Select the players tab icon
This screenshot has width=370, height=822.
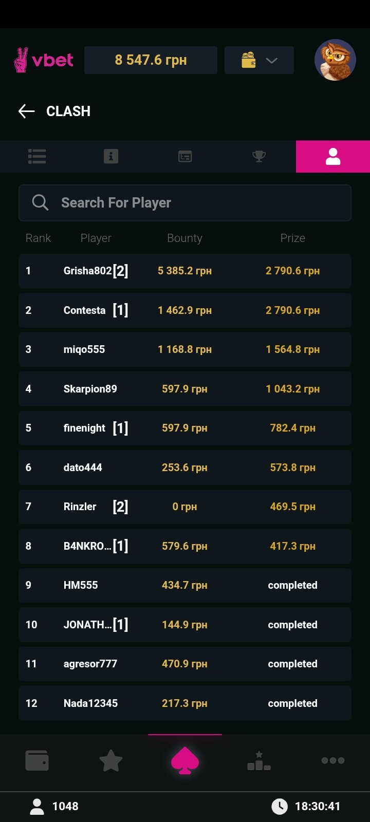(333, 156)
